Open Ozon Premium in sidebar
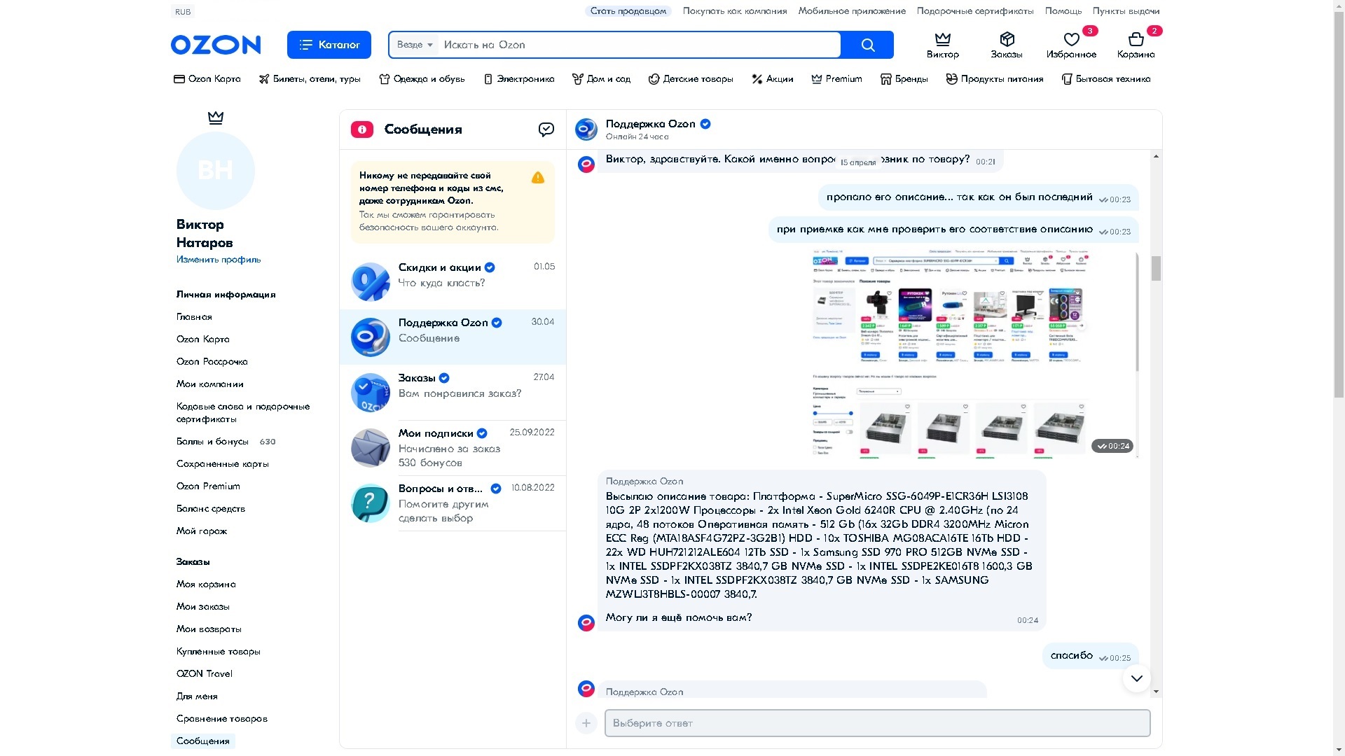Viewport: 1345px width, 756px height. (x=208, y=486)
